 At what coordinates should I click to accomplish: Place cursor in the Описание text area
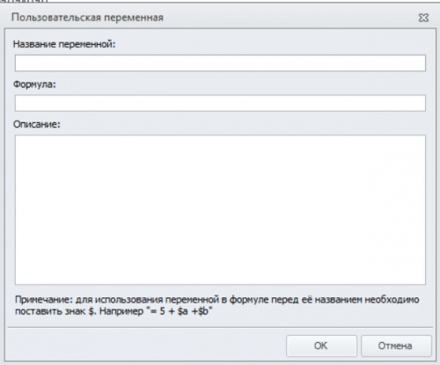click(x=220, y=209)
